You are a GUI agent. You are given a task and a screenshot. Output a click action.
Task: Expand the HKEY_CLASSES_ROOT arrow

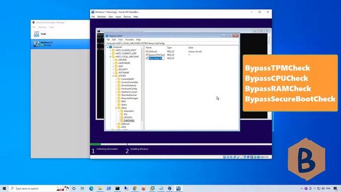[110, 50]
